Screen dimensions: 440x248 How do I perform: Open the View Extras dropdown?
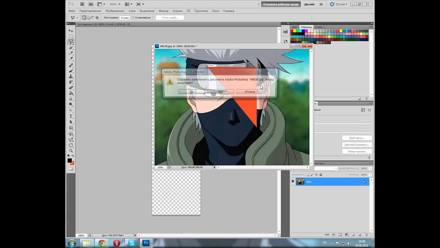[101, 4]
